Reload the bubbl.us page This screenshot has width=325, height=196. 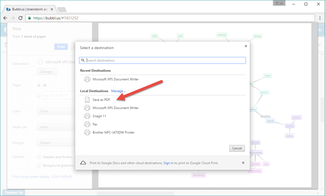point(20,18)
